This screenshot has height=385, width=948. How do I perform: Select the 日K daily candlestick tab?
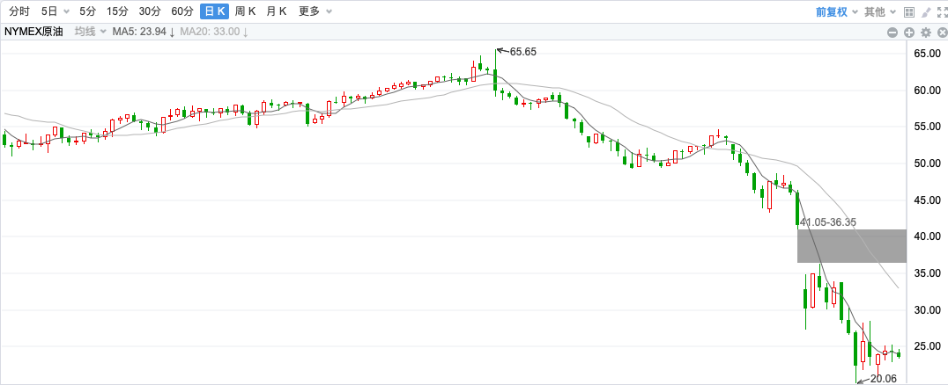click(215, 11)
